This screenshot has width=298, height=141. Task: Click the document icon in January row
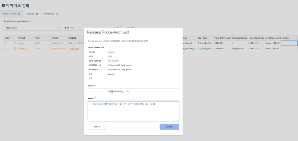click(x=15, y=43)
